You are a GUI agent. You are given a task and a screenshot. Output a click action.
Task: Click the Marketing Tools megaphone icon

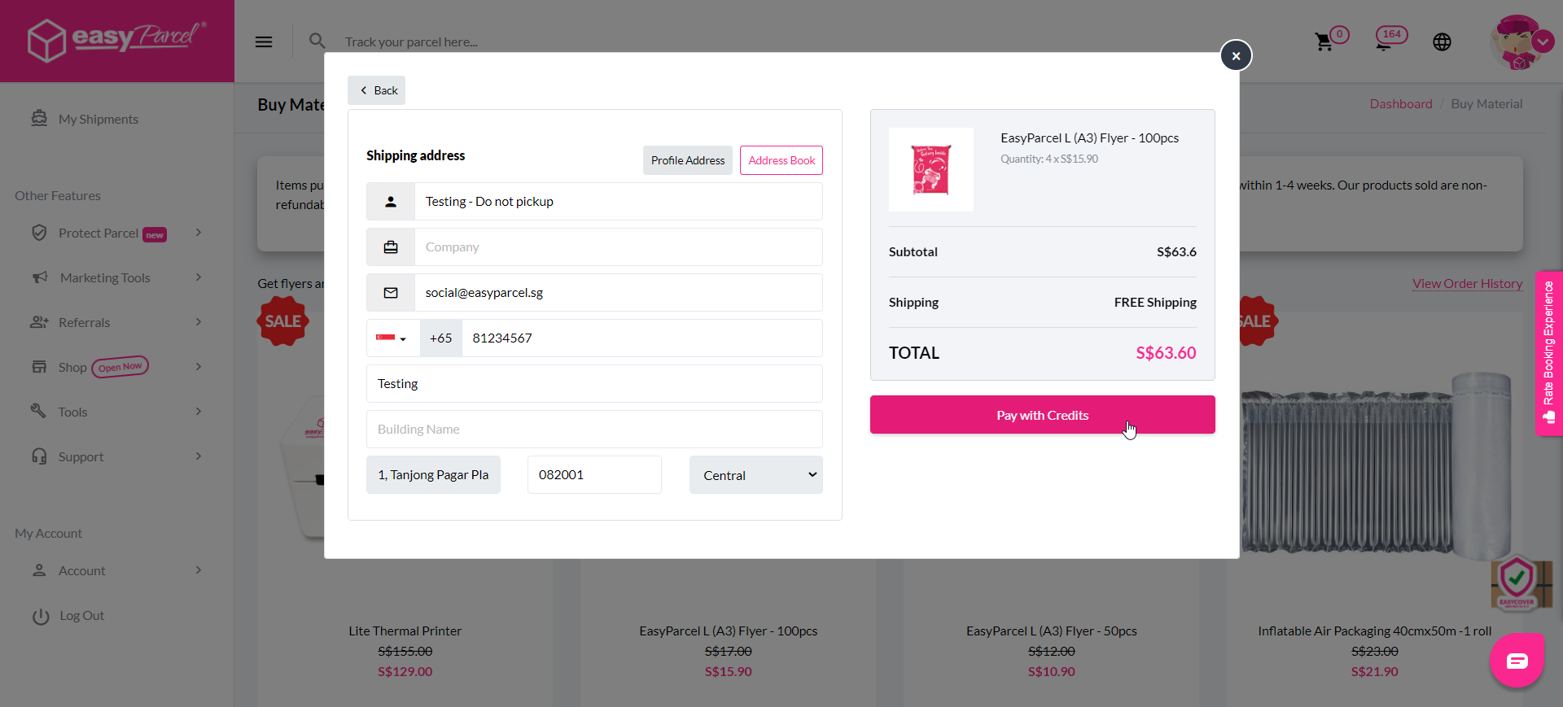tap(40, 277)
